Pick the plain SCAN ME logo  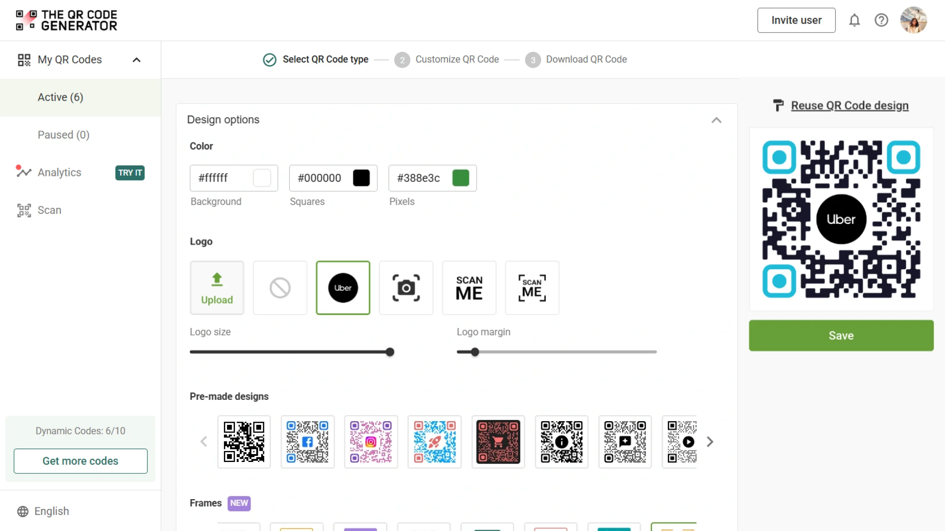coord(469,288)
